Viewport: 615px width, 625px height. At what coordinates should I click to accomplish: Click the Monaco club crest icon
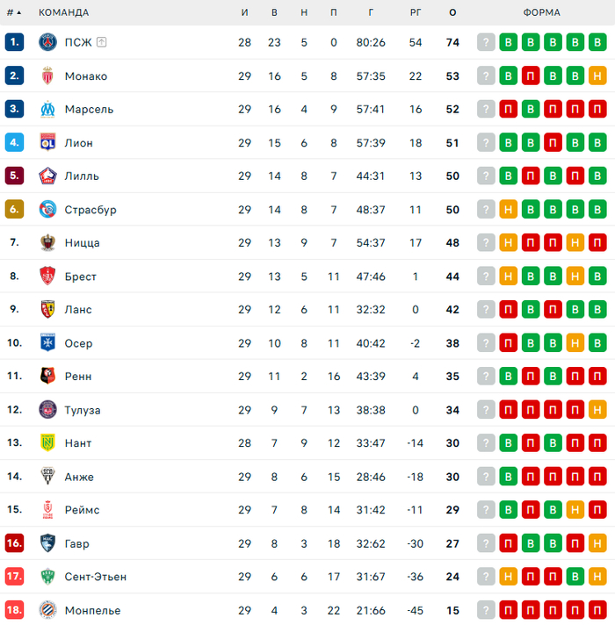click(x=47, y=75)
